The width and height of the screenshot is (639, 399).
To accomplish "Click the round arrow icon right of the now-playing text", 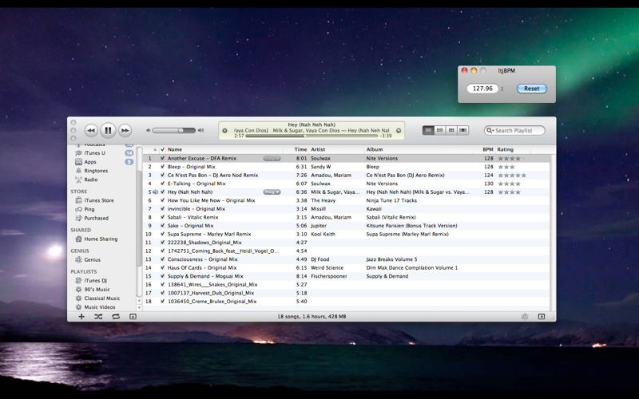I will [x=399, y=131].
